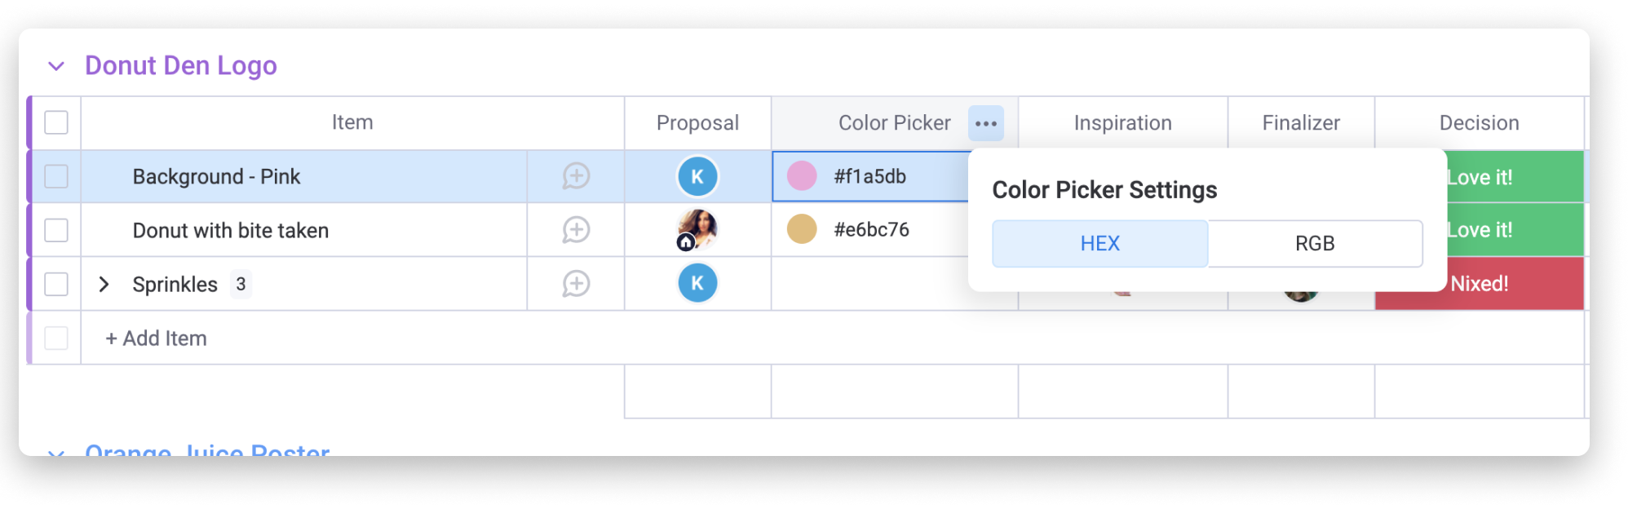Click photo avatar in Donut proposal cell
This screenshot has width=1628, height=509.
pos(697,229)
